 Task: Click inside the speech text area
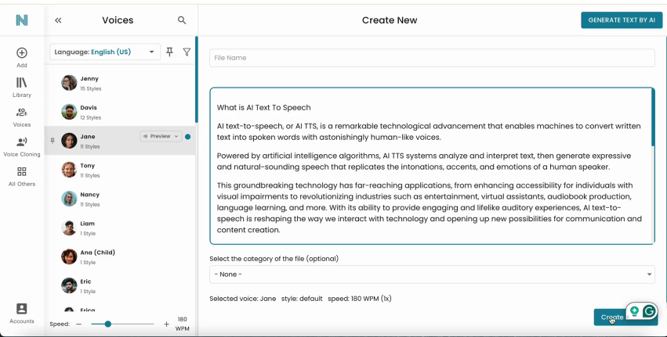point(432,166)
